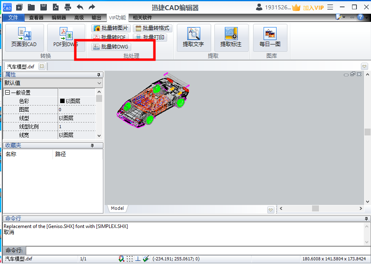The width and height of the screenshot is (371, 264).
Task: Click the 批量转DWG batch button
Action: (111, 46)
